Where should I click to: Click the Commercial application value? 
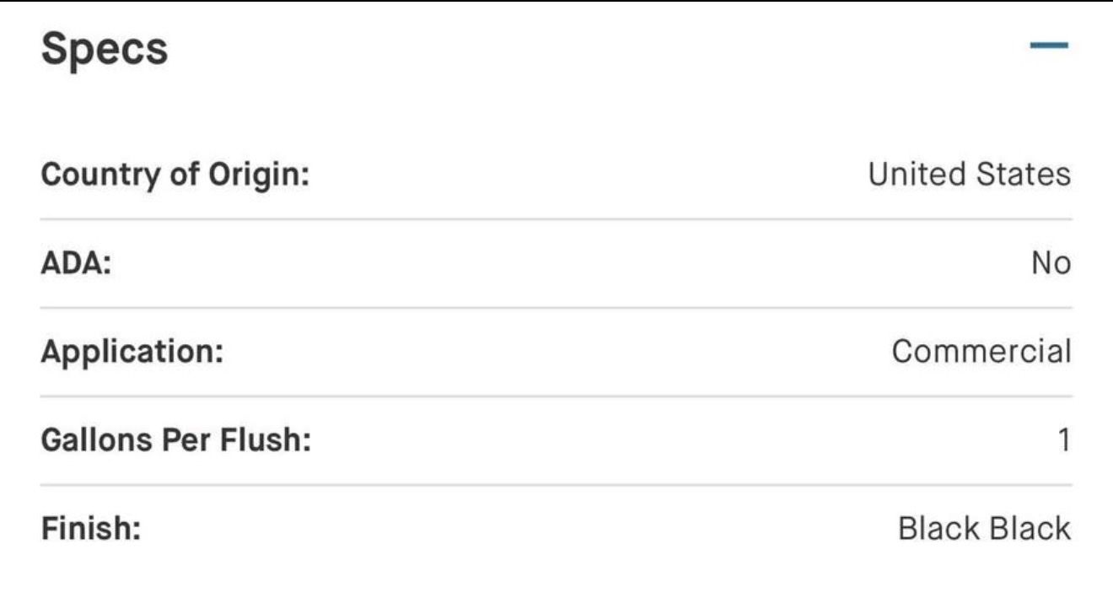[981, 351]
